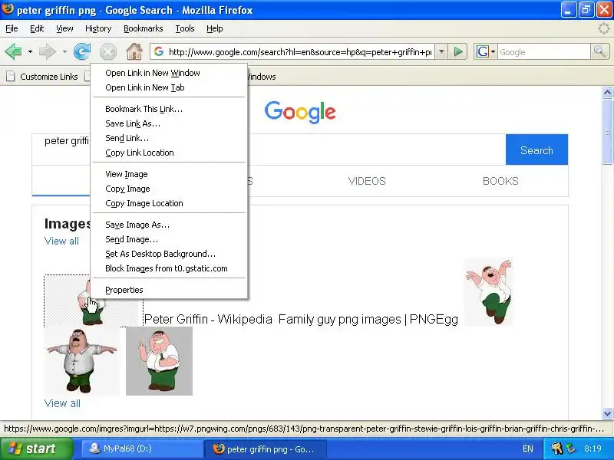Choose Copy Link Location
Image resolution: width=614 pixels, height=460 pixels.
[169, 153]
